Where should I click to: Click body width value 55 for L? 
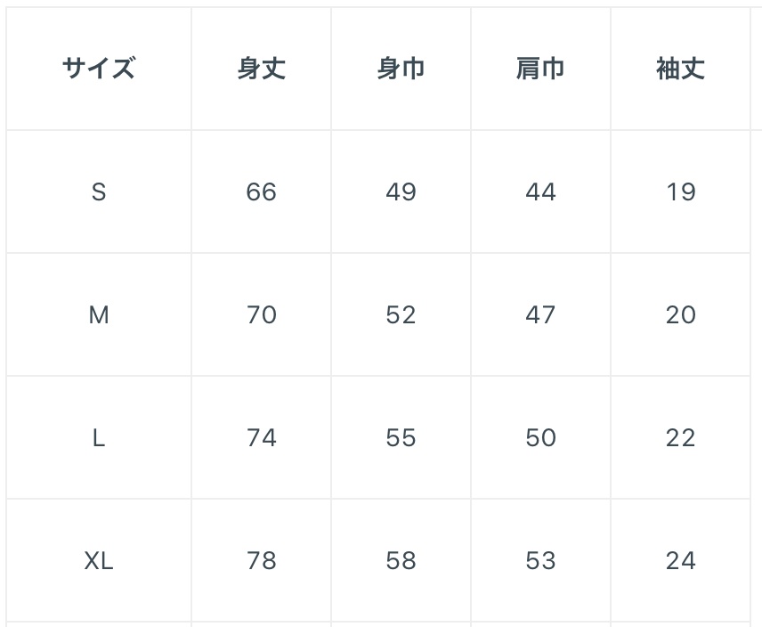(401, 437)
